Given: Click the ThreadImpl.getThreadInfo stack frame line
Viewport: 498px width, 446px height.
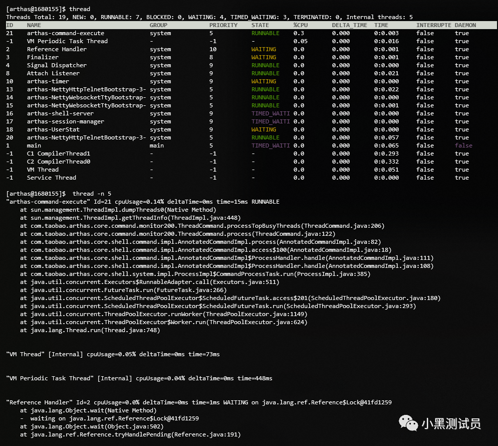Looking at the screenshot, I should coord(131,218).
